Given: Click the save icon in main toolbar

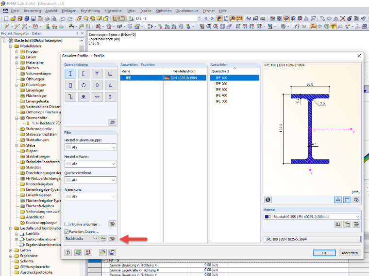Looking at the screenshot, I should point(34,18).
